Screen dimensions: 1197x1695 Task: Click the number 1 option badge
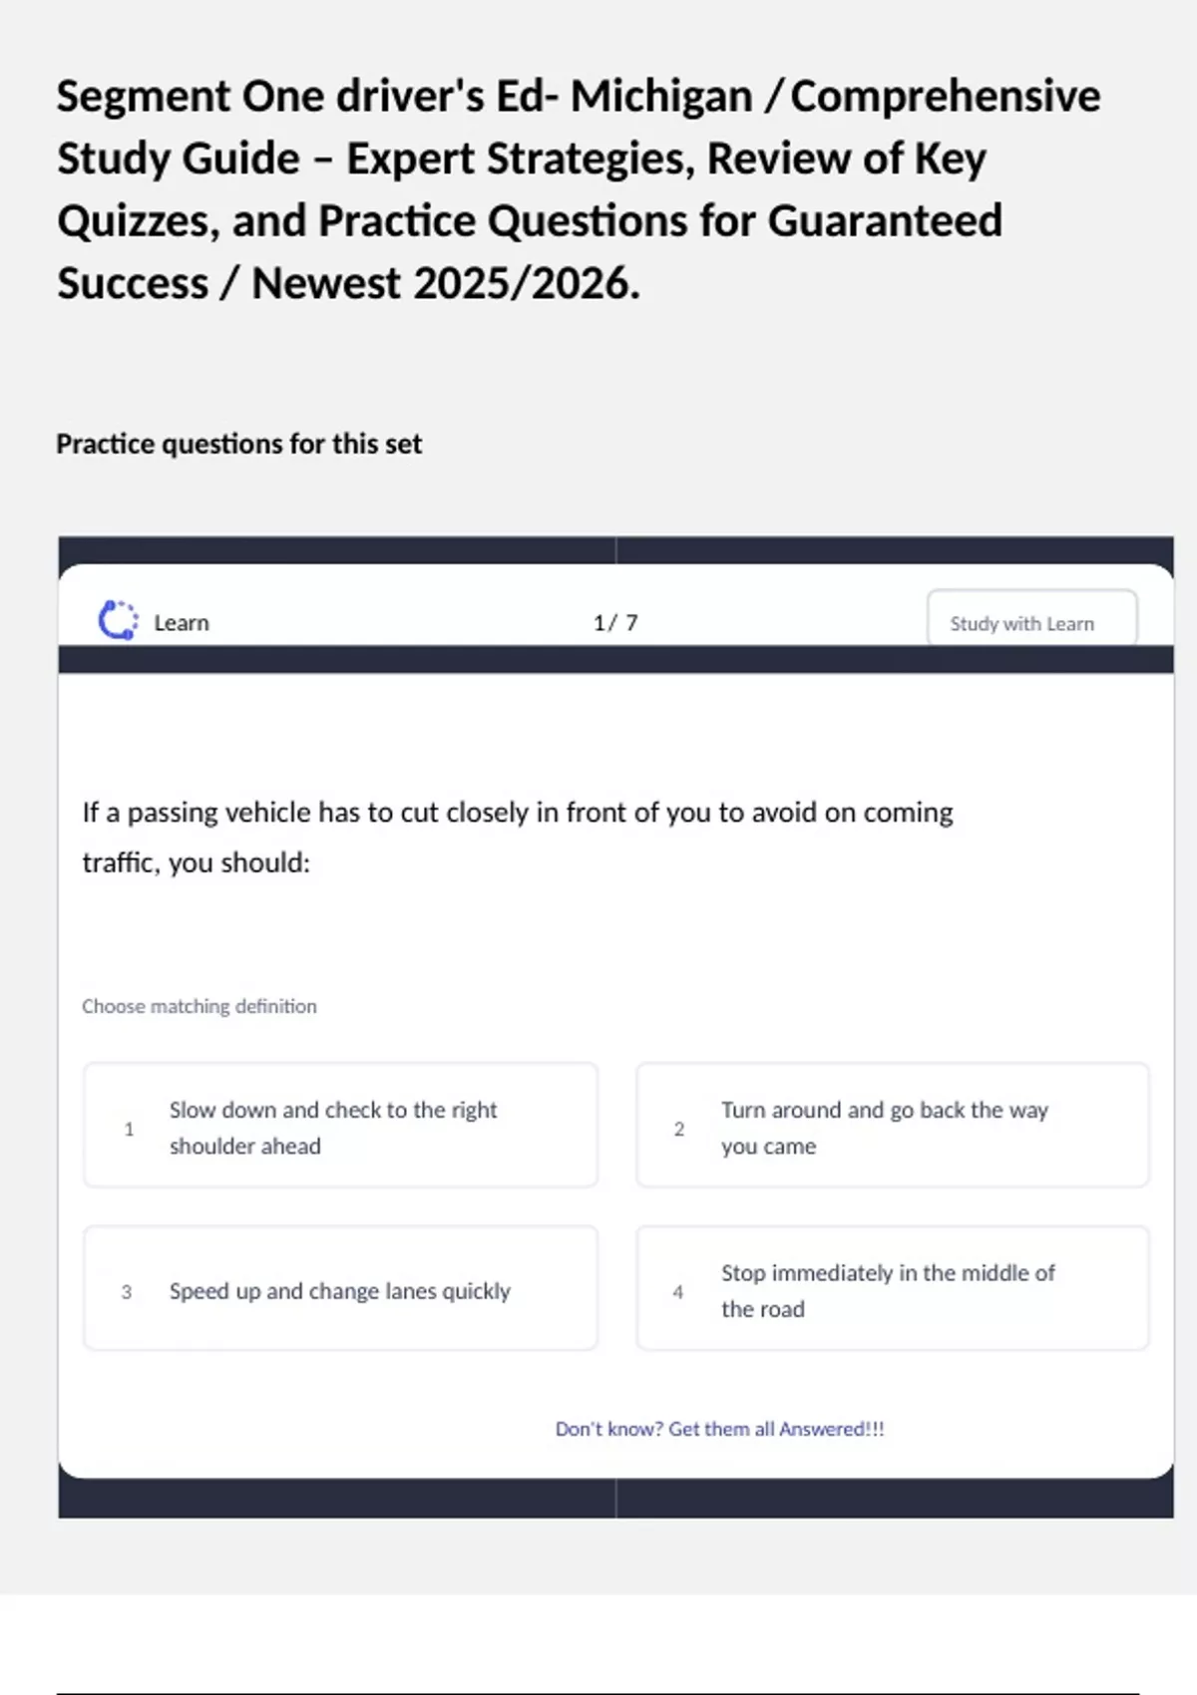tap(129, 1129)
